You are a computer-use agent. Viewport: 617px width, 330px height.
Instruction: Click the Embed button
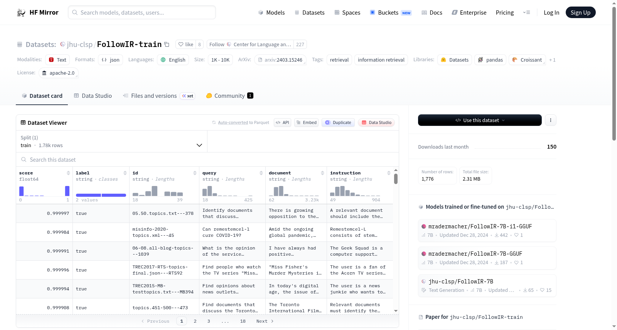coord(306,122)
